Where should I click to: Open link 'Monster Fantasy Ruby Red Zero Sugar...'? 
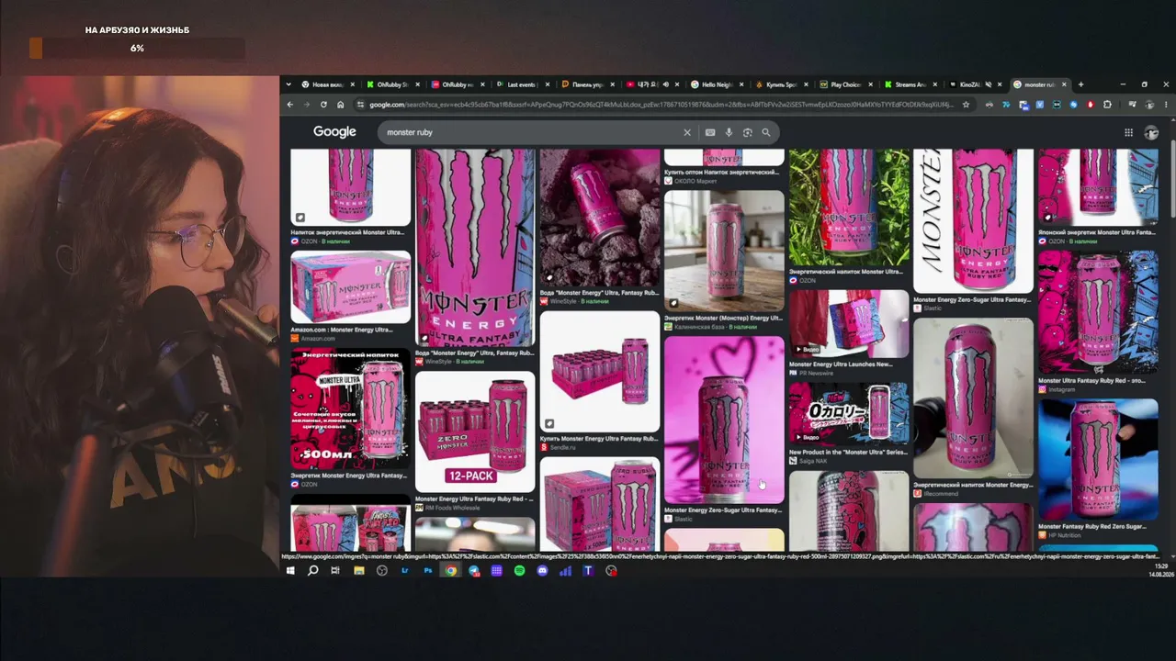pos(1092,527)
